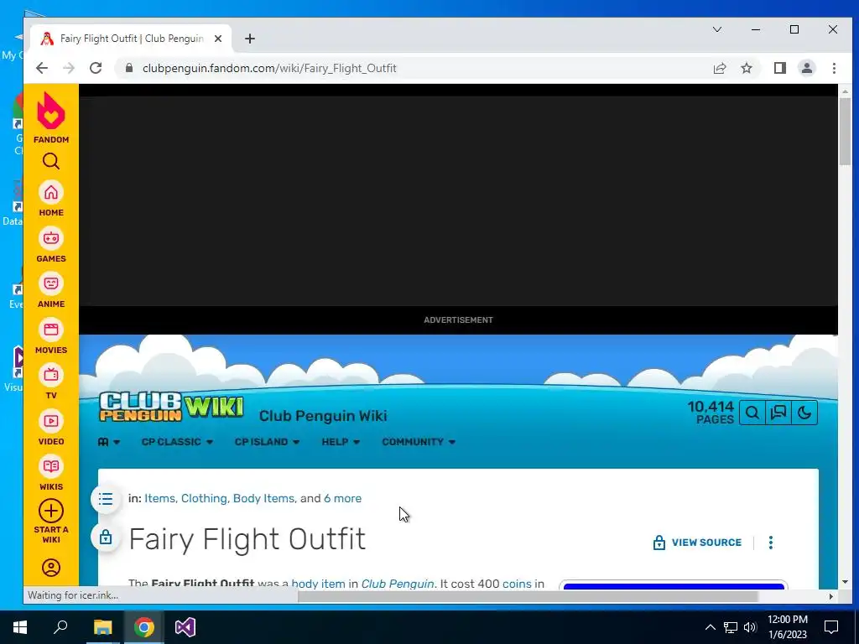This screenshot has width=859, height=644.
Task: Show the 6 more categories
Action: pos(342,498)
